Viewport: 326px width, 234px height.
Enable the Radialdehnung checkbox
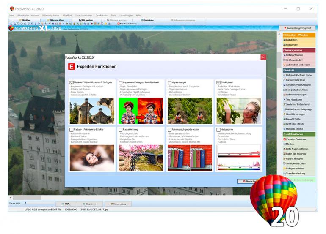tap(120, 130)
